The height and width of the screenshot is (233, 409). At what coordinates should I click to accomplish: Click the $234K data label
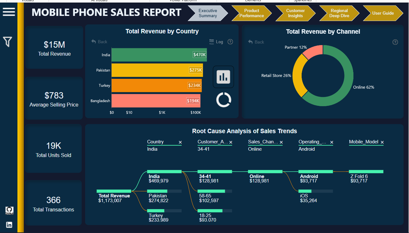[x=195, y=85]
